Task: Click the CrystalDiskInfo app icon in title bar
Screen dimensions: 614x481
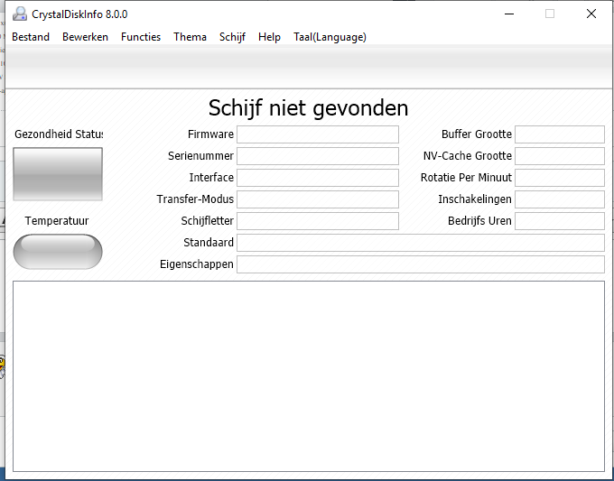Action: [x=19, y=14]
